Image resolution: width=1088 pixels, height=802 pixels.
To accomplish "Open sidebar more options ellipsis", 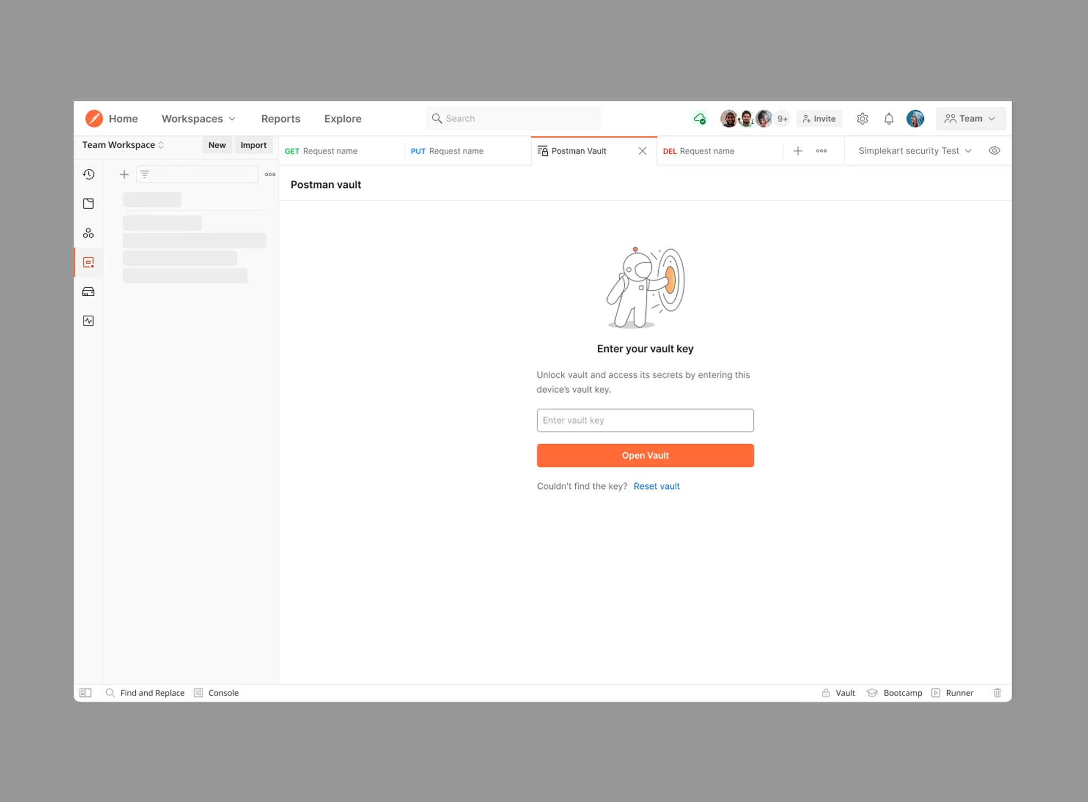I will point(270,174).
